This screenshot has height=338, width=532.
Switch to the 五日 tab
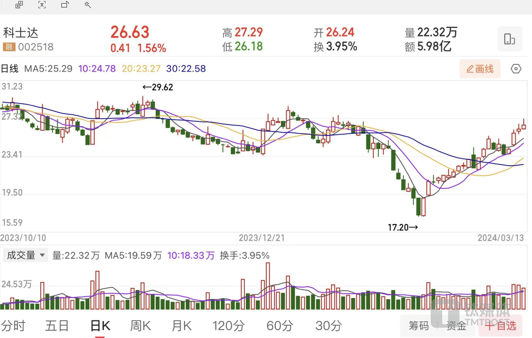tap(57, 326)
